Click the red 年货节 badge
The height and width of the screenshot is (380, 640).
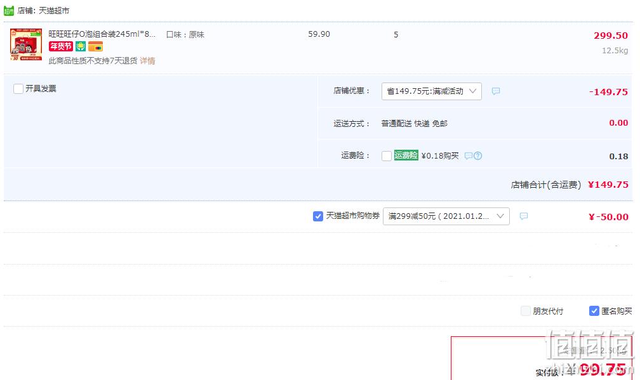coord(61,46)
